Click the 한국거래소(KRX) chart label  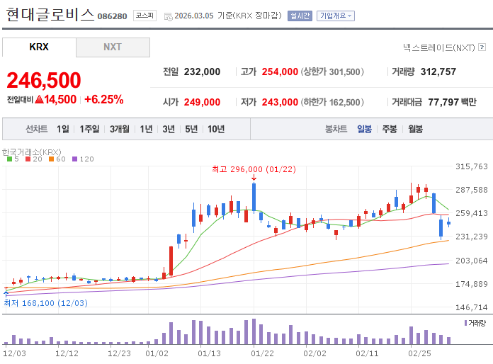click(31, 152)
